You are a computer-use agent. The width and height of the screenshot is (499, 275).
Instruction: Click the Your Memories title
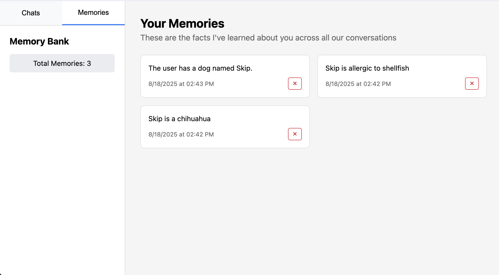click(x=182, y=23)
